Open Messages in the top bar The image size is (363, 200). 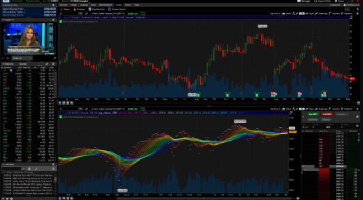(304, 1)
